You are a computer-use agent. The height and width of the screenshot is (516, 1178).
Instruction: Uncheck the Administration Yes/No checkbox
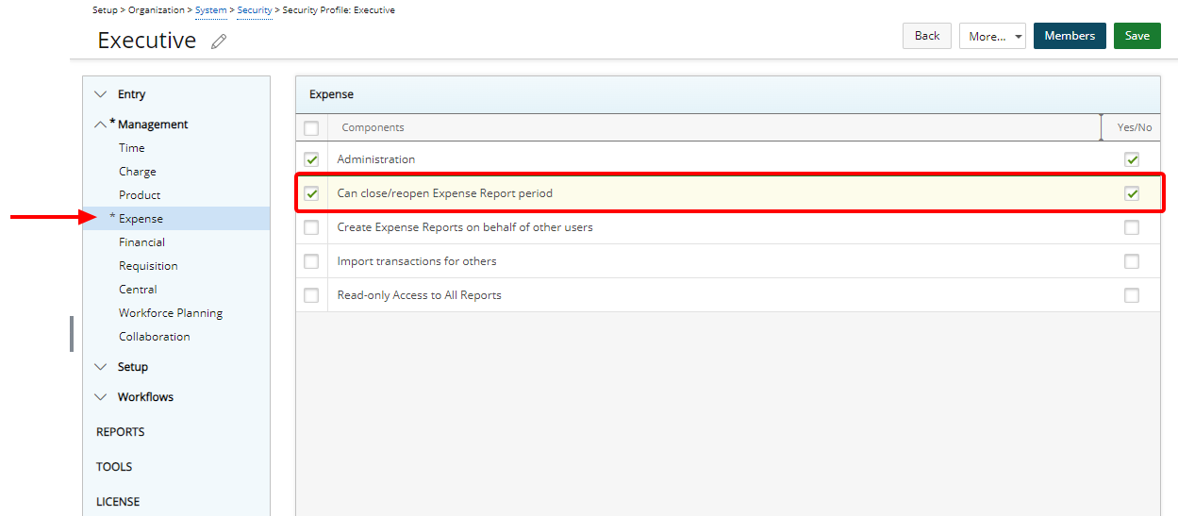point(1132,159)
